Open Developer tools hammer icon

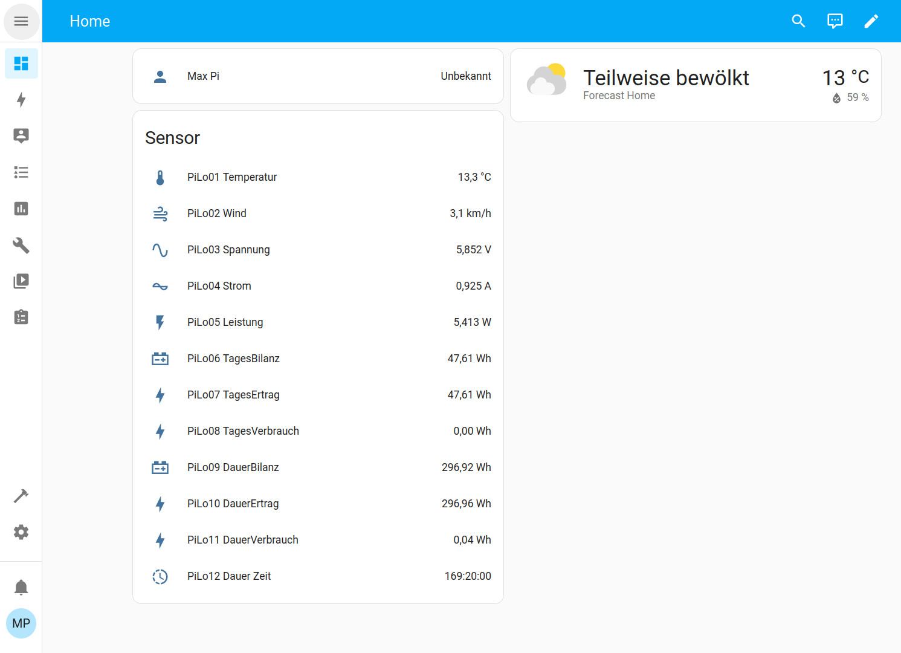(x=21, y=496)
